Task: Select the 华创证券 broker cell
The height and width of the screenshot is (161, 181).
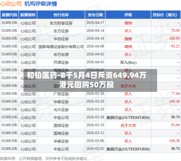Action: (x=61, y=39)
